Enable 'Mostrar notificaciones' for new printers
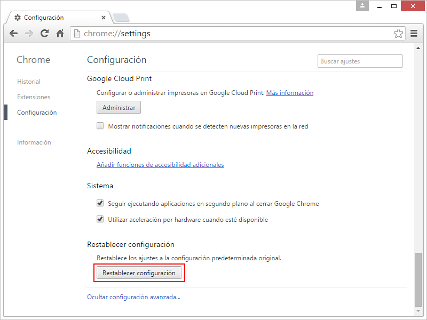 point(100,125)
